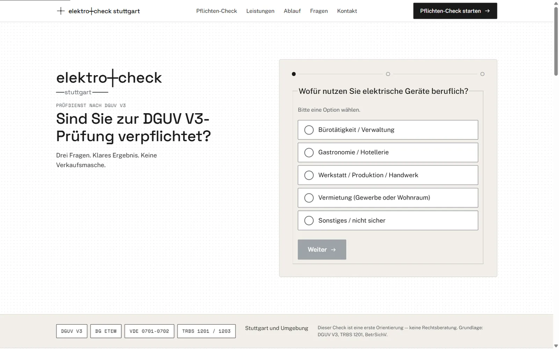Click the tagline starting Drei Fragen. Klares Ergebnis.
This screenshot has height=349, width=559.
[107, 160]
